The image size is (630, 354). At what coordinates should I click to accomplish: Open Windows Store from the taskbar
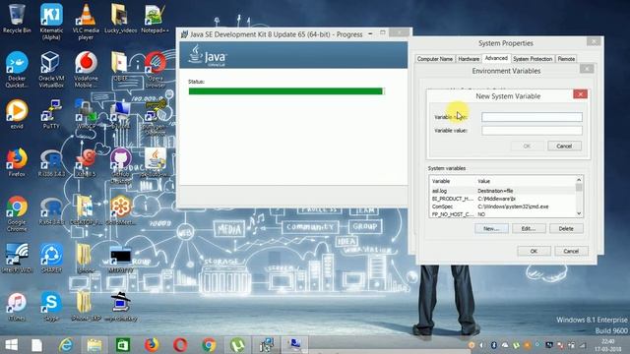coord(123,345)
